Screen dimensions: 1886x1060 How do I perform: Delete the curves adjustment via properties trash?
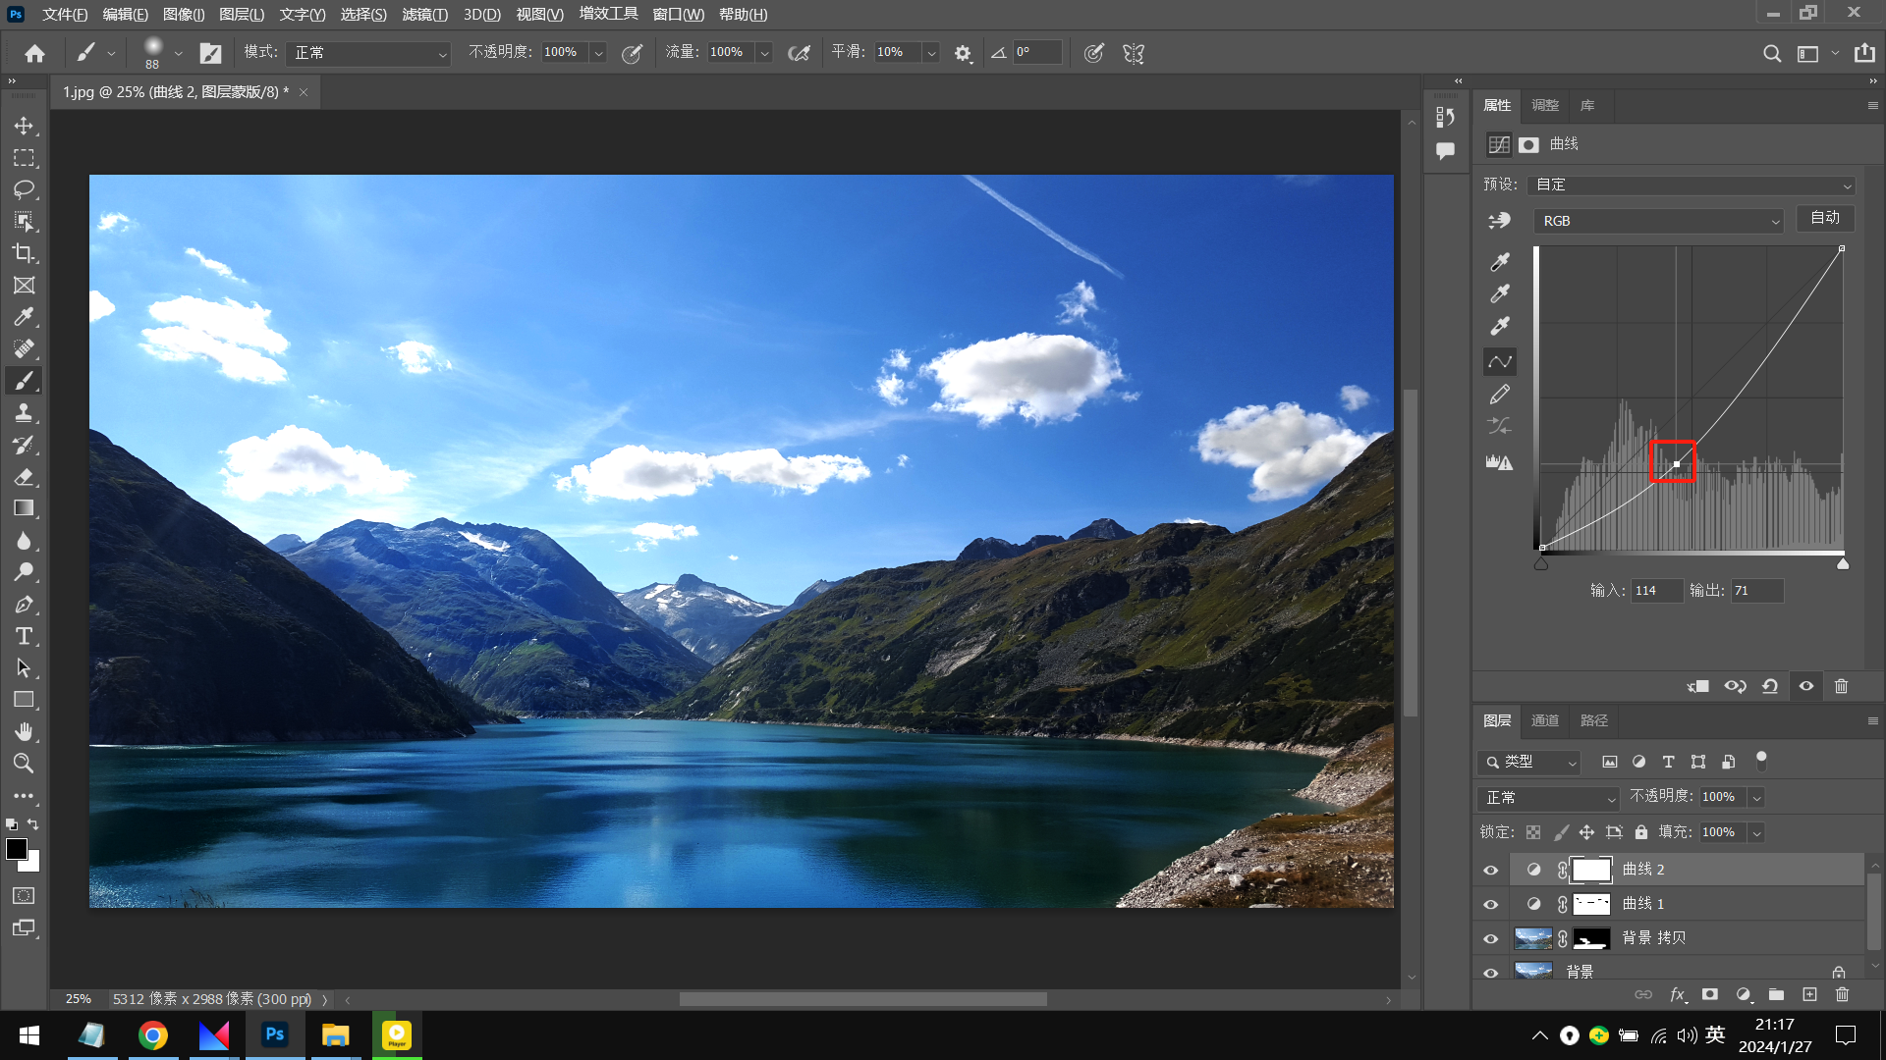click(x=1841, y=686)
